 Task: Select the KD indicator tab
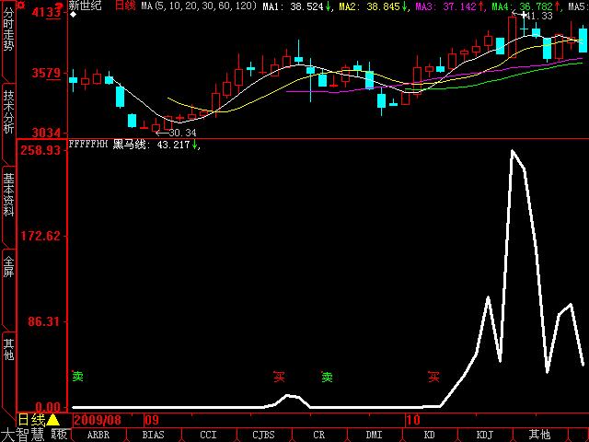point(429,435)
